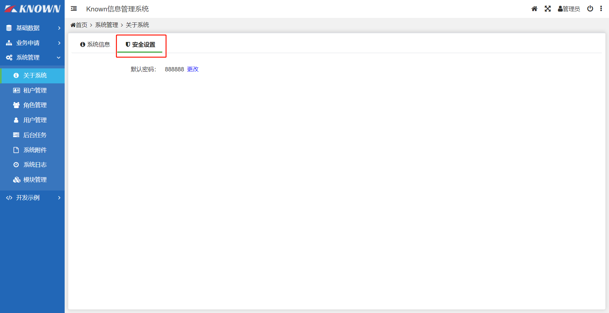Open 租户管理 page
This screenshot has width=609, height=313.
(x=32, y=91)
